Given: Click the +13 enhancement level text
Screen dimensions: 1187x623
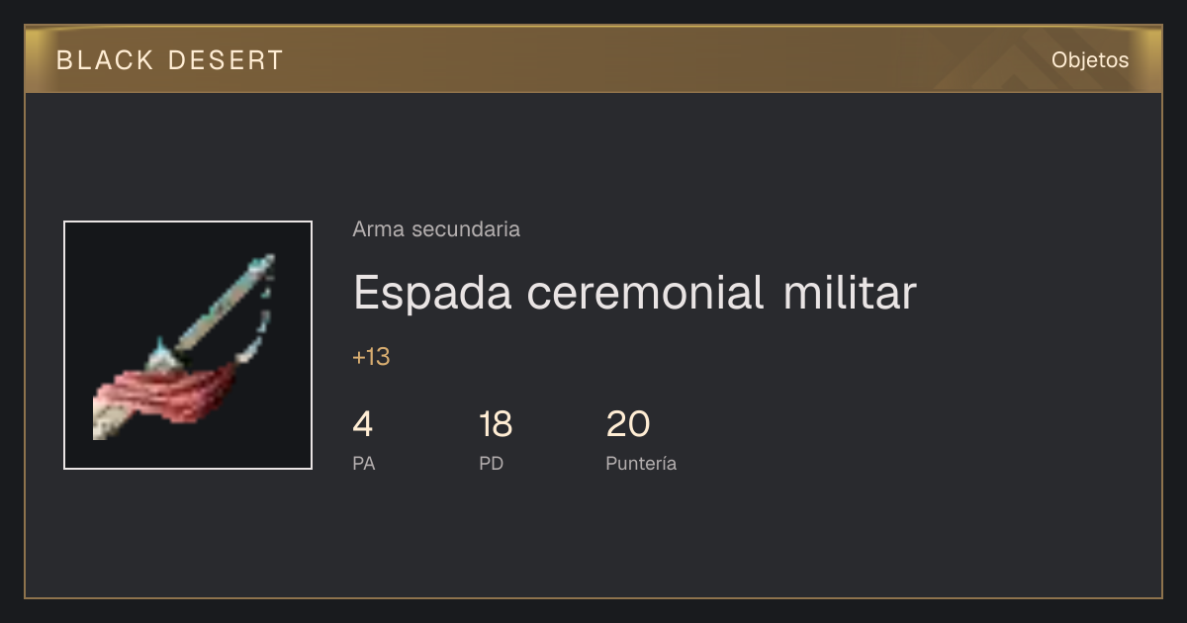Looking at the screenshot, I should (x=371, y=357).
